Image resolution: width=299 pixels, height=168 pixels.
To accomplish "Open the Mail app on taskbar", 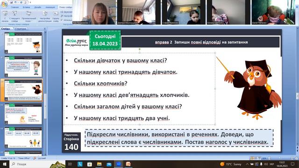I will tap(109, 164).
